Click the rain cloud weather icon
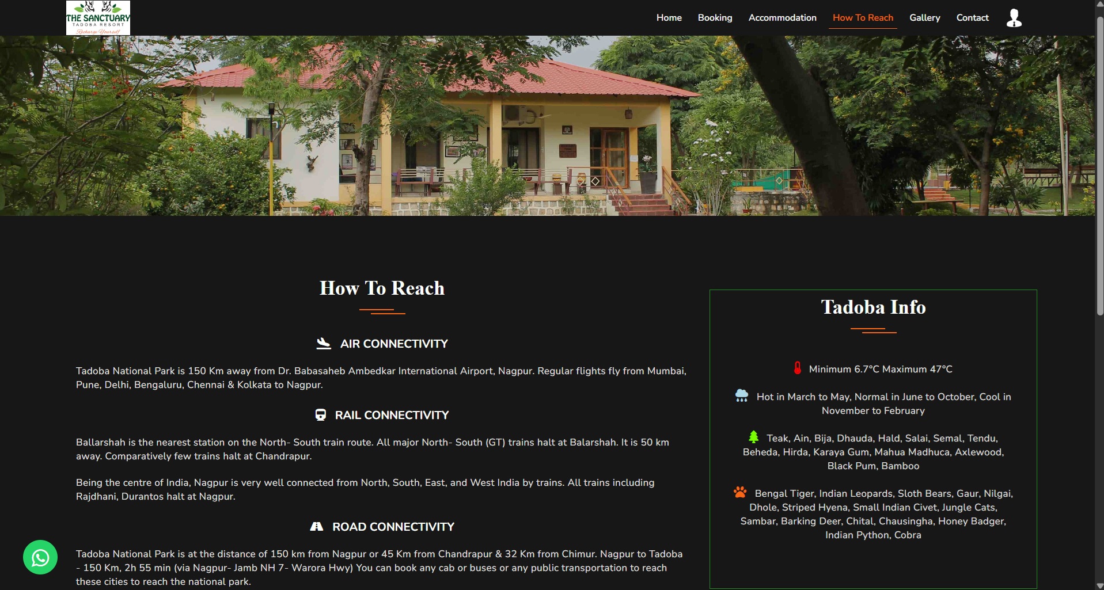Screen dimensions: 1104x590 742,396
